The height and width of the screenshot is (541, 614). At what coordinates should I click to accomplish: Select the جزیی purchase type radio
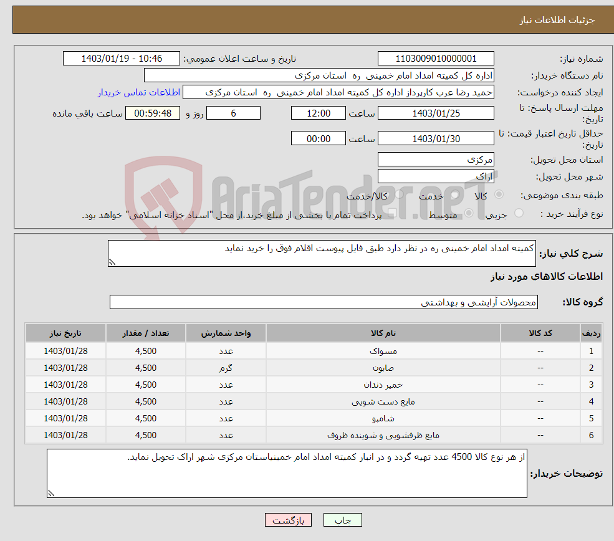coord(519,213)
